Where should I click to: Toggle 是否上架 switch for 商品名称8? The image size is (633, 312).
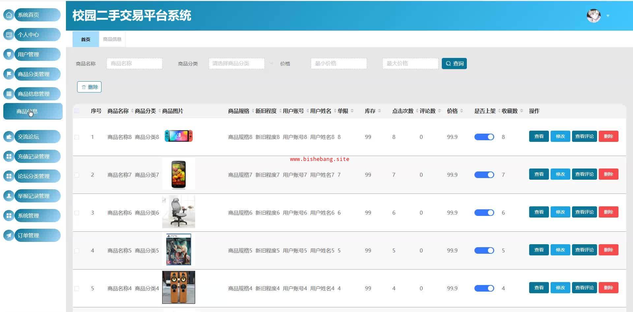pos(484,137)
